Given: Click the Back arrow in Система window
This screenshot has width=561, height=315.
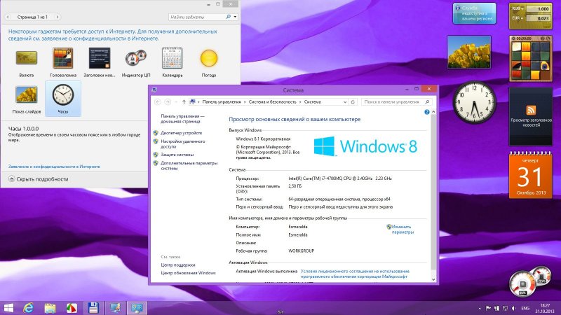Looking at the screenshot, I should tap(157, 101).
